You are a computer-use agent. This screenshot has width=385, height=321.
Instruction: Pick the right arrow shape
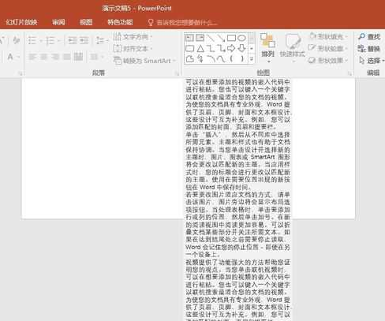(x=231, y=48)
